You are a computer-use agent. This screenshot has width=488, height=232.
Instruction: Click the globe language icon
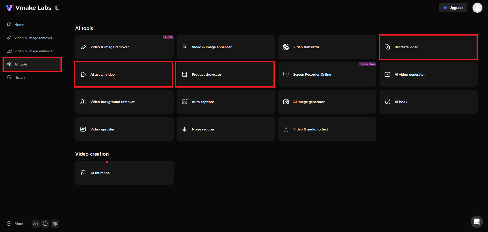[x=55, y=224]
